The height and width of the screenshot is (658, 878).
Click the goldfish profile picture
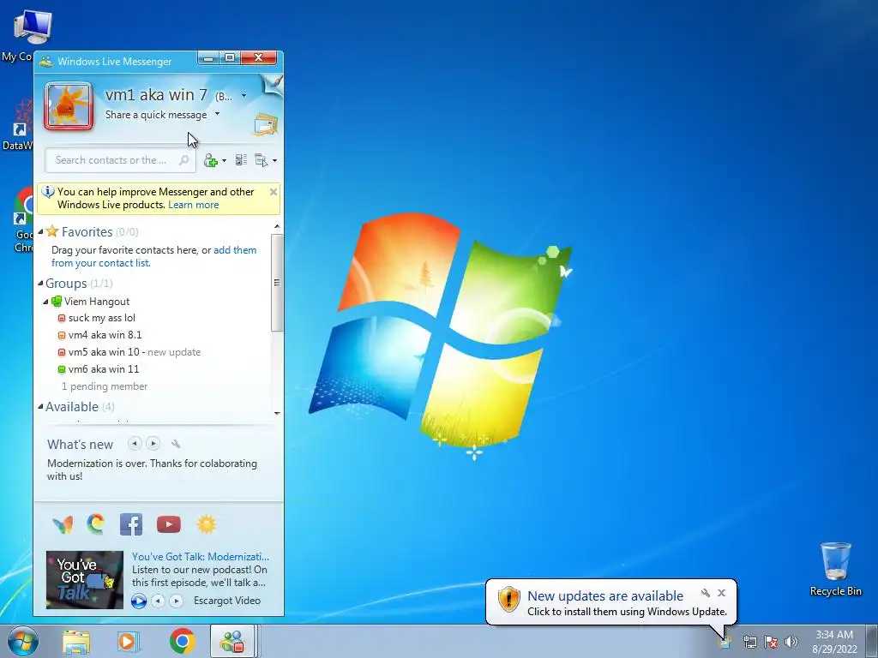pyautogui.click(x=69, y=105)
